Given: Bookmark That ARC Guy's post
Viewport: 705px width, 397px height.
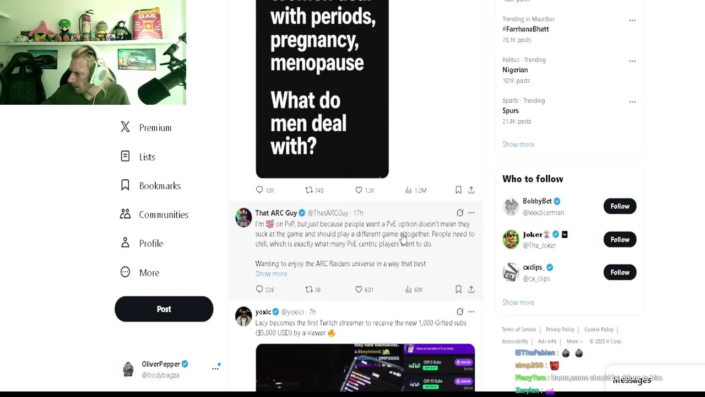Looking at the screenshot, I should (x=458, y=289).
